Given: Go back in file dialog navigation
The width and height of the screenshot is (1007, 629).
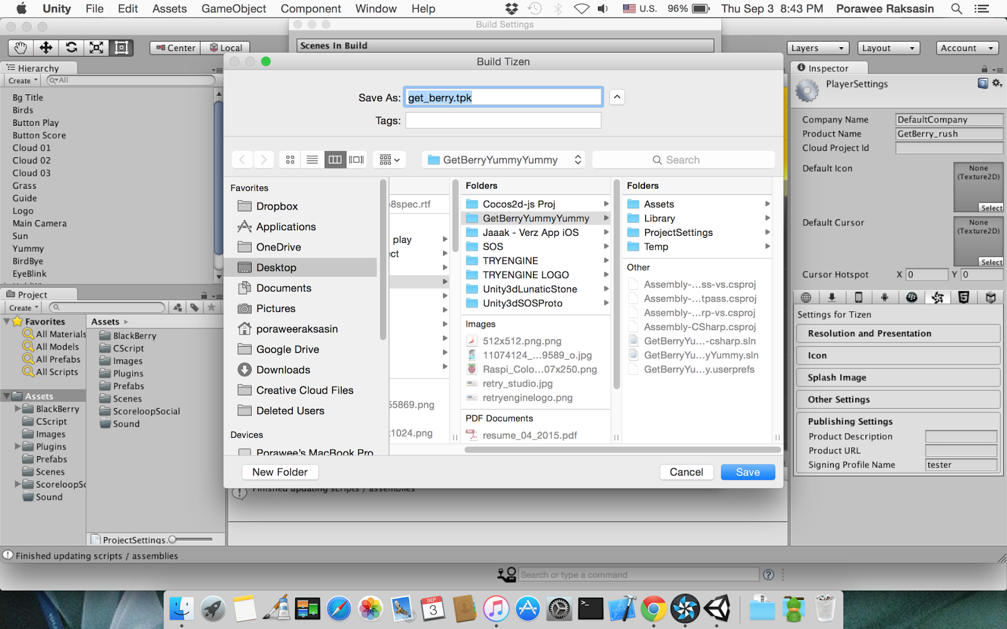Looking at the screenshot, I should (242, 160).
